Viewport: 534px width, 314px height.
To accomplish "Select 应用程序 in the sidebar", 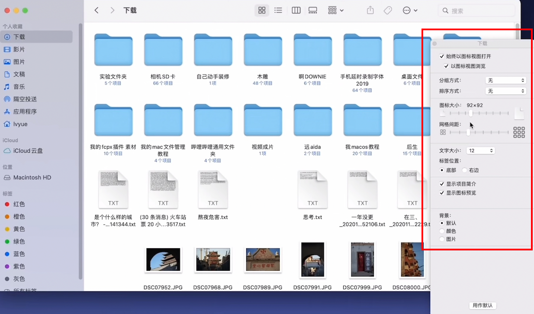I will pos(25,112).
